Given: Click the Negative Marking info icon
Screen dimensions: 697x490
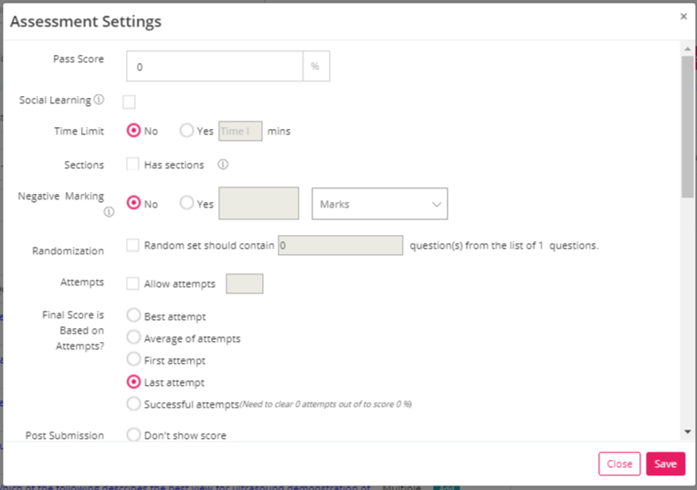Looking at the screenshot, I should coord(109,212).
